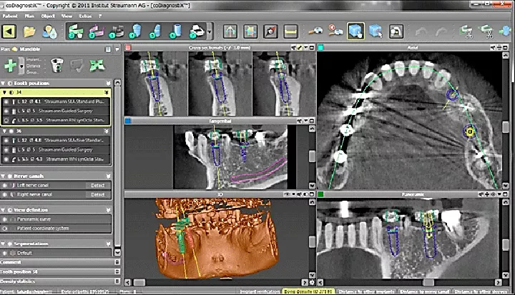Screen dimensions: 515x295
Task: Click the colored alignment view tool
Action: coord(250,31)
